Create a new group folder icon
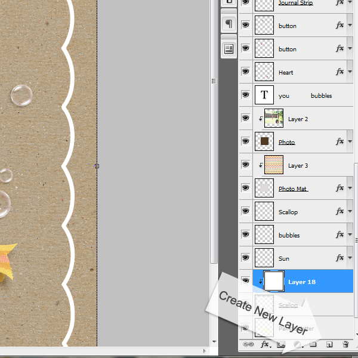The height and width of the screenshot is (358, 358). (x=313, y=344)
